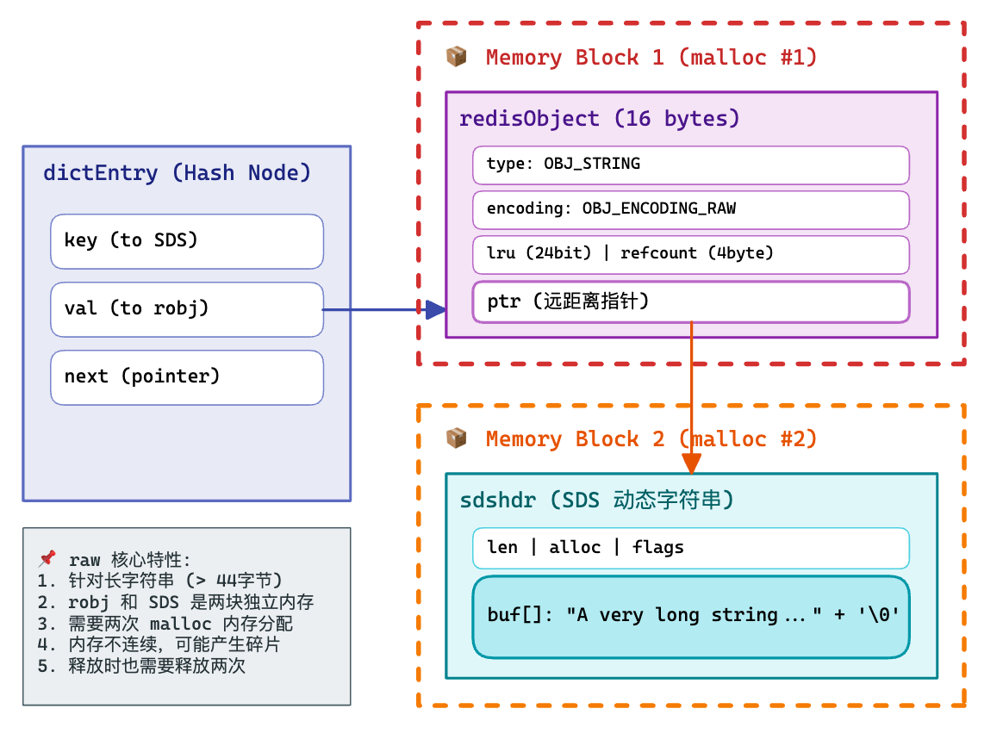Screen dimensions: 1003x746
Task: Click the "redisObject (16 bytes)" heading
Action: point(599,119)
